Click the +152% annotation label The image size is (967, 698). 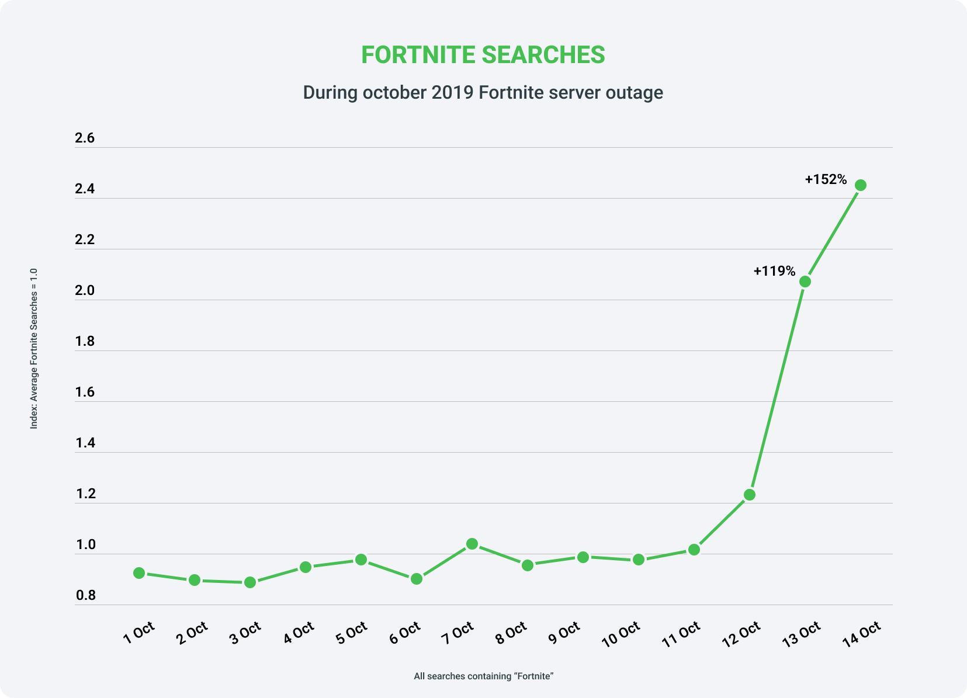point(826,179)
